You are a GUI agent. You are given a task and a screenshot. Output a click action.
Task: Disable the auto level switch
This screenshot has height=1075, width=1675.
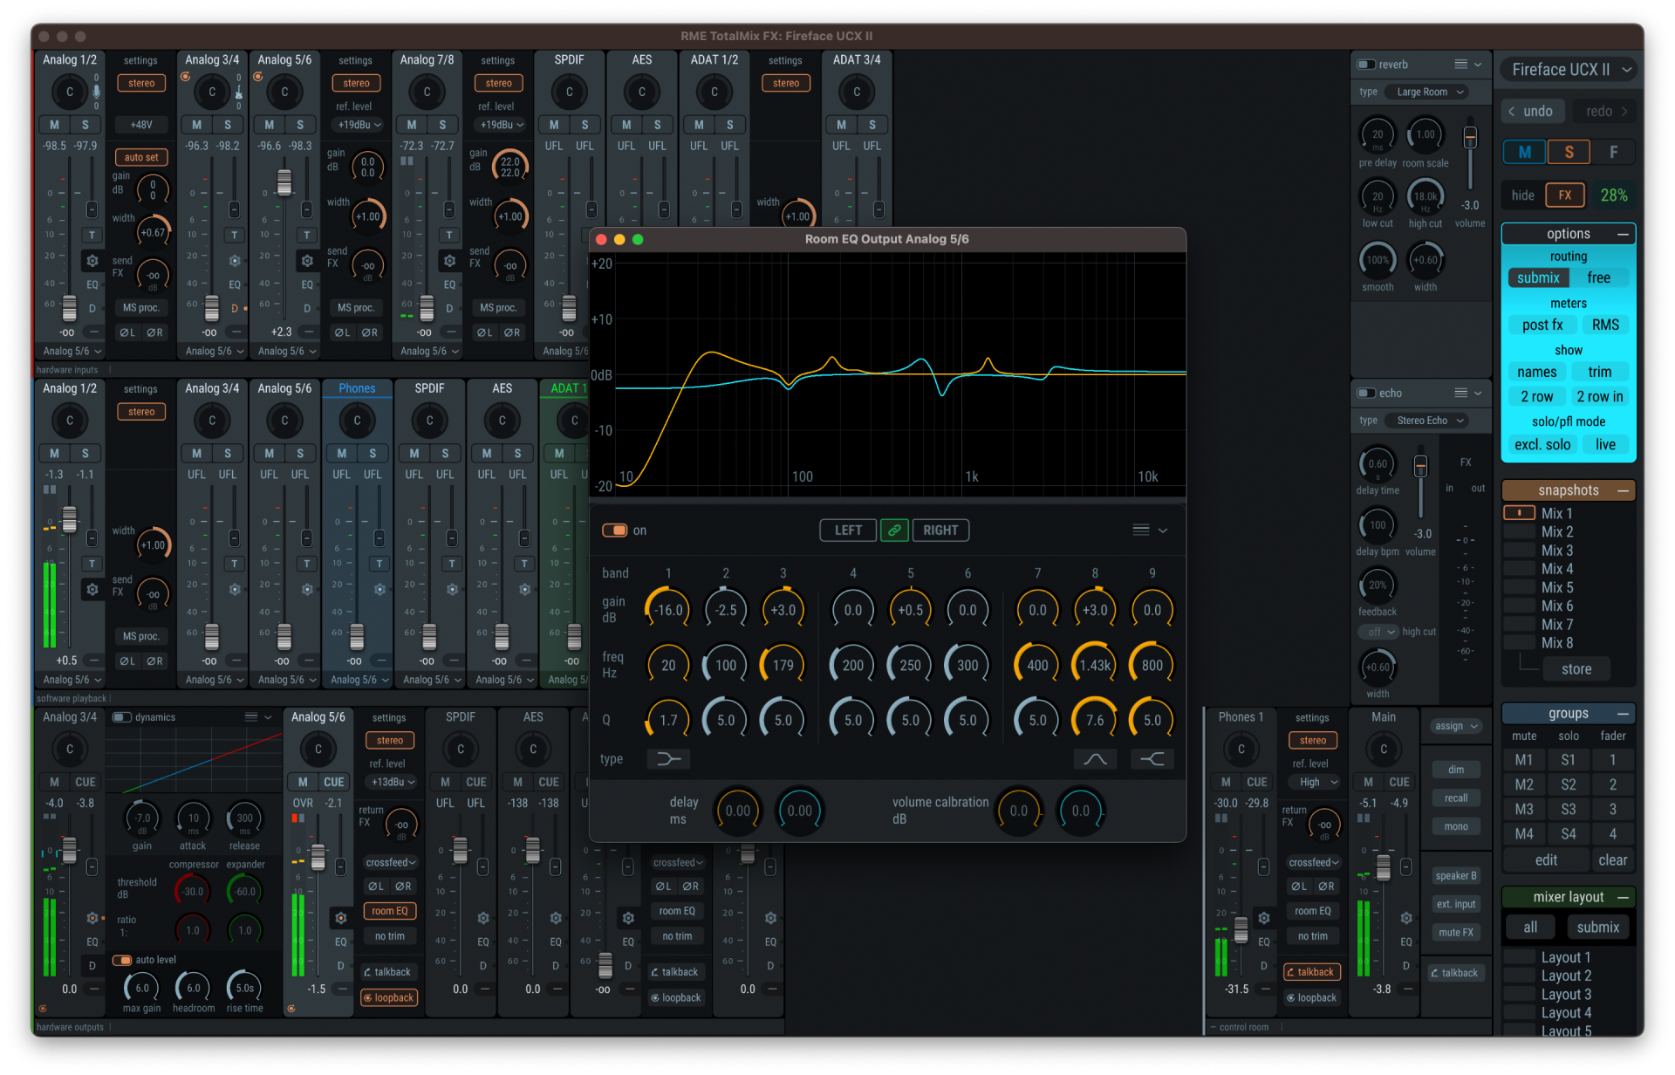click(122, 960)
